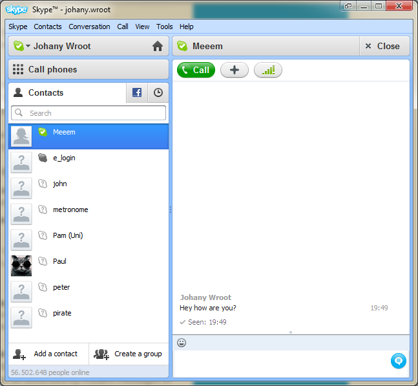The width and height of the screenshot is (418, 386).
Task: Select the peter contact
Action: tap(89, 292)
